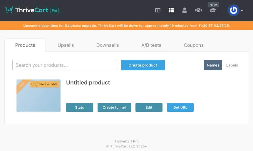Switch to the Downsells tab

coord(108,45)
